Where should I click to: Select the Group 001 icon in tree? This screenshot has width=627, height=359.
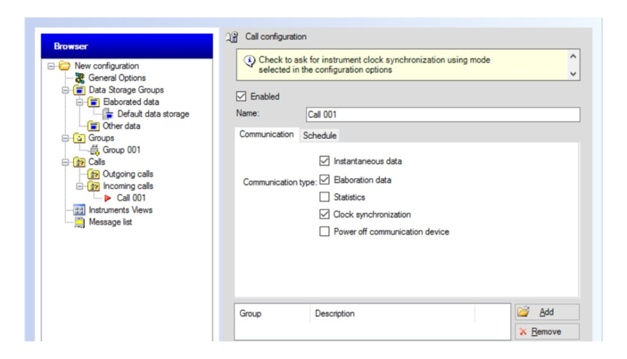(x=94, y=150)
